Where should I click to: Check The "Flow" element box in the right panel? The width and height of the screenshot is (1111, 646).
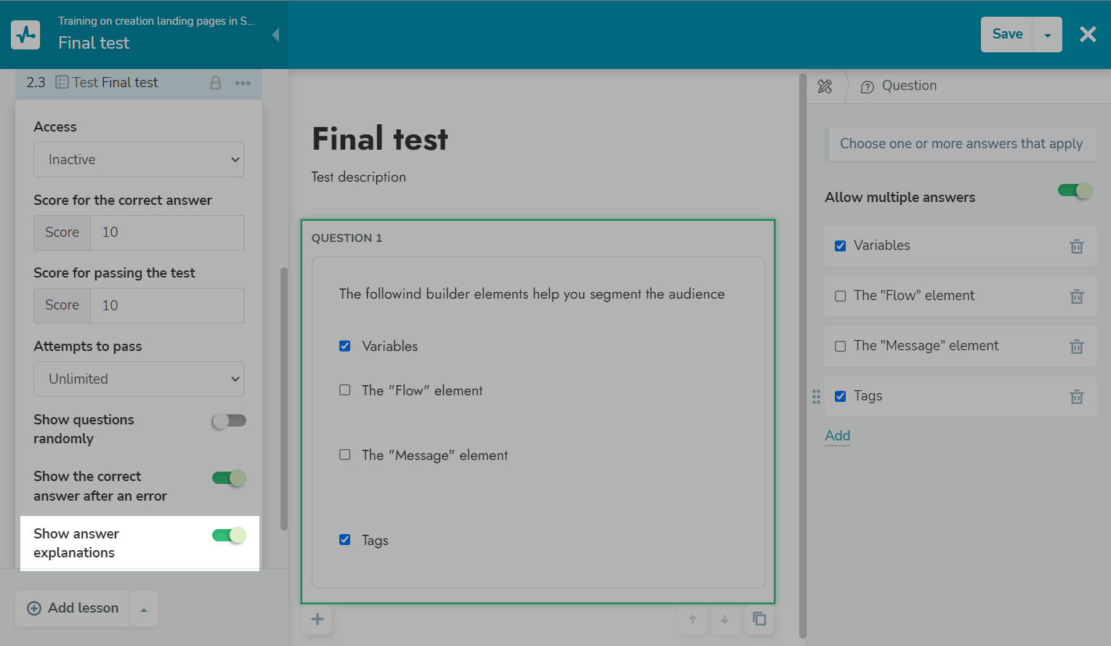(x=841, y=296)
